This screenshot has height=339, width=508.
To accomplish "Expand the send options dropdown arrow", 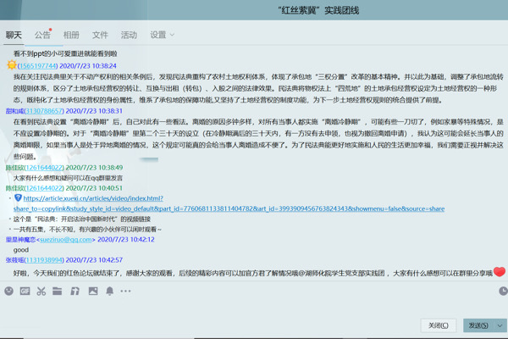I will [500, 325].
